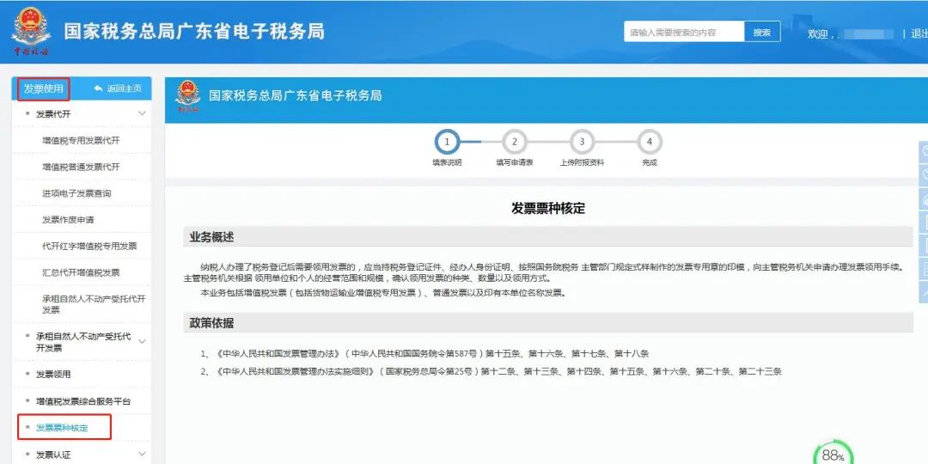Image resolution: width=928 pixels, height=464 pixels.
Task: Click step 2 circle 填写申请表
Action: click(515, 142)
